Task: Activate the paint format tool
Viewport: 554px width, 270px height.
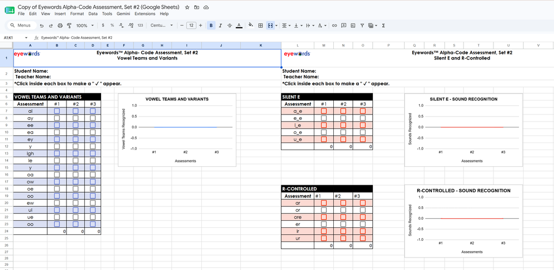Action: click(69, 25)
